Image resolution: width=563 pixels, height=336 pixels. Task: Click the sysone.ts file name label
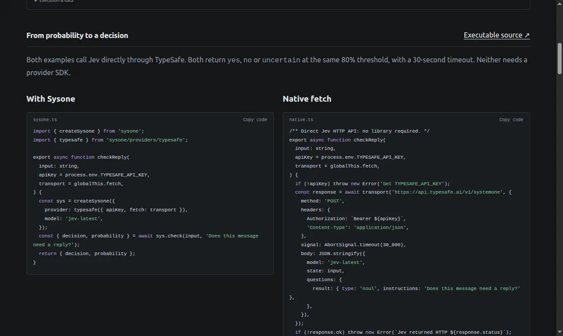[45, 120]
